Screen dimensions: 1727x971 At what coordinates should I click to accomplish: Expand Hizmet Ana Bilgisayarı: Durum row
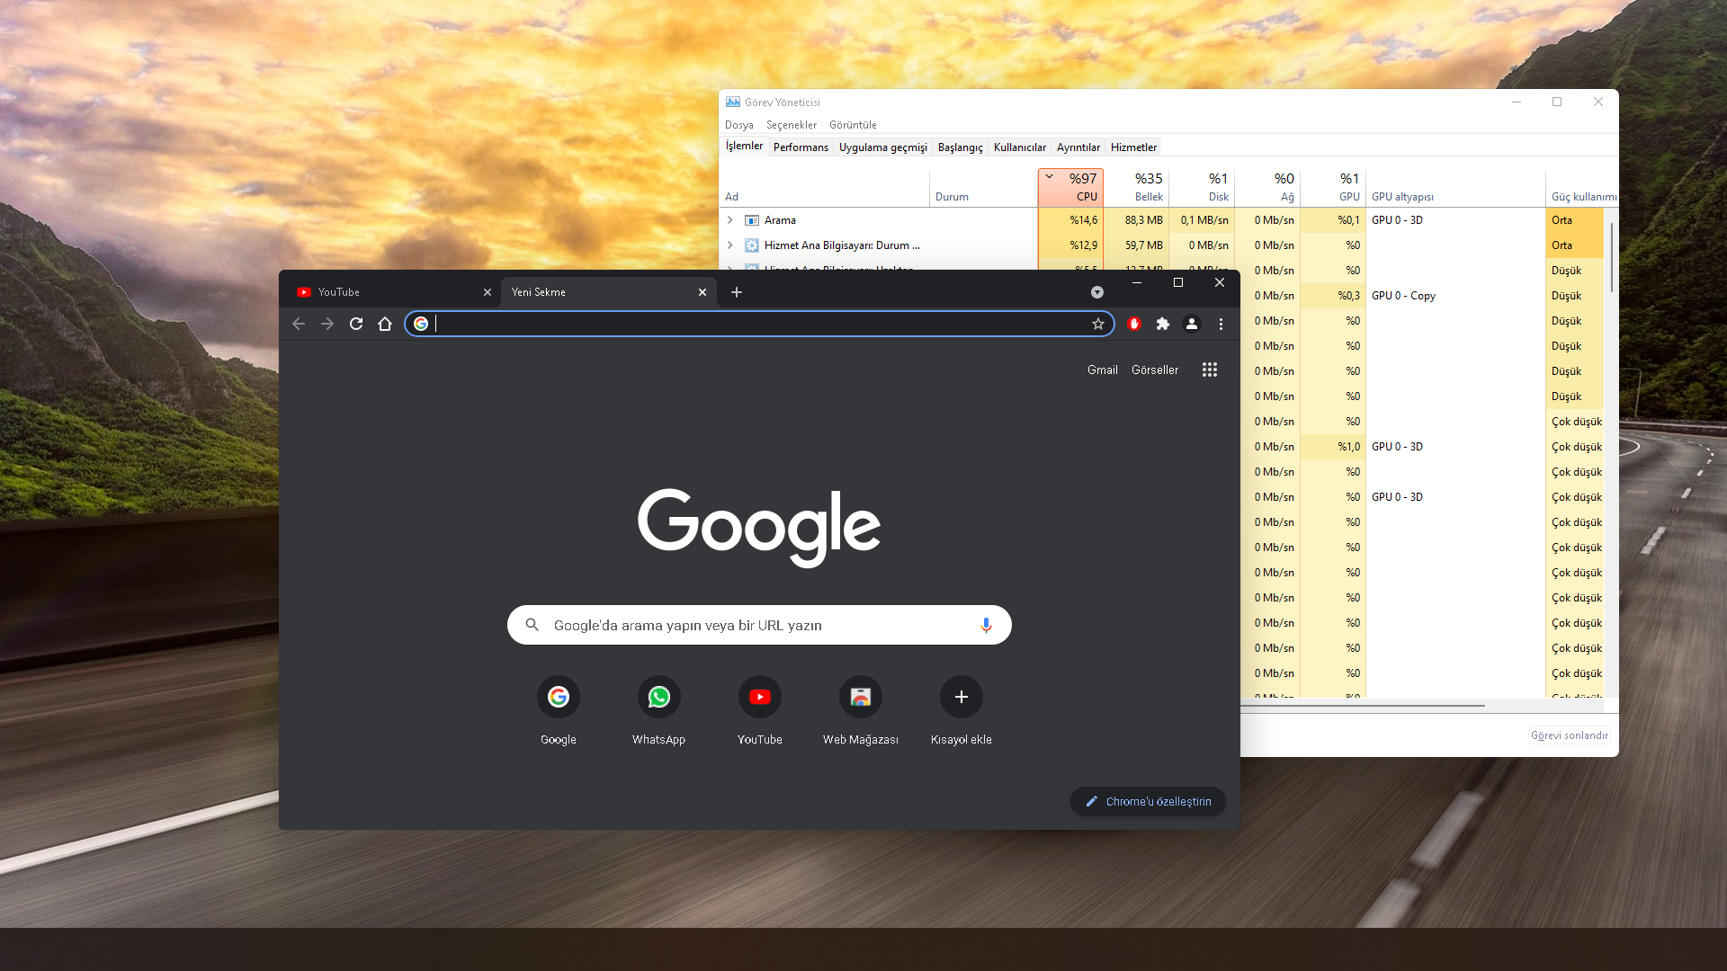tap(730, 245)
